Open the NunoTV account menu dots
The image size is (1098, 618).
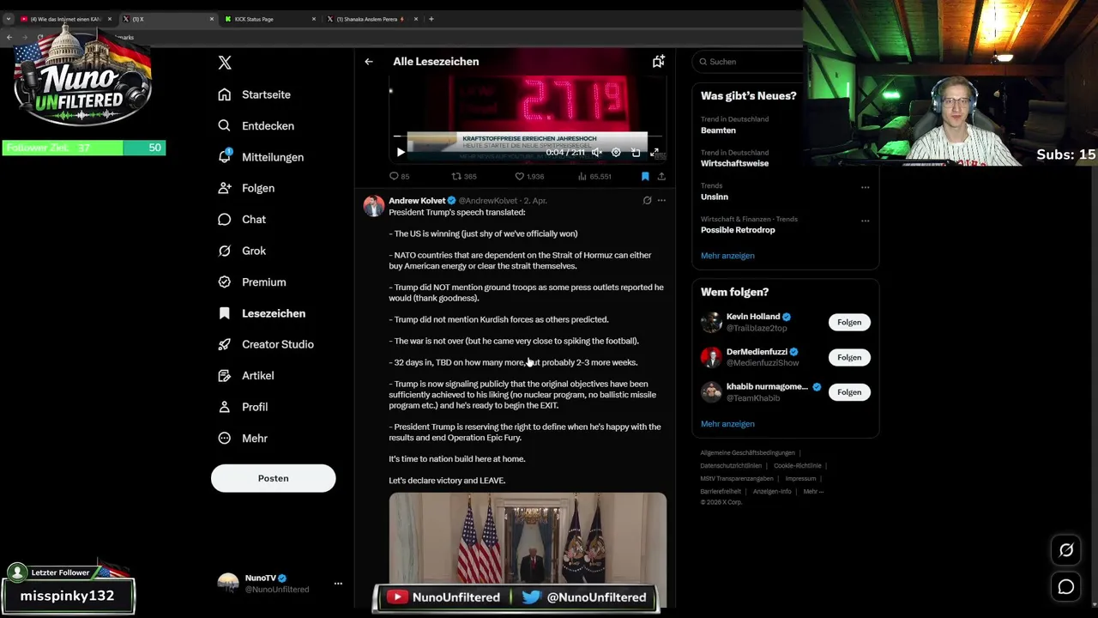point(338,584)
